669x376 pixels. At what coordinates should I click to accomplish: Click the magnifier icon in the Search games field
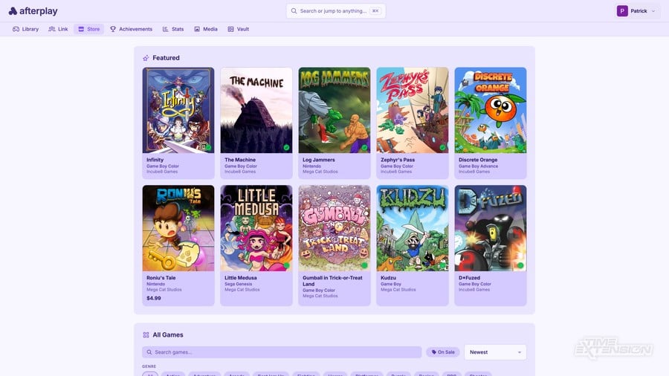(149, 352)
